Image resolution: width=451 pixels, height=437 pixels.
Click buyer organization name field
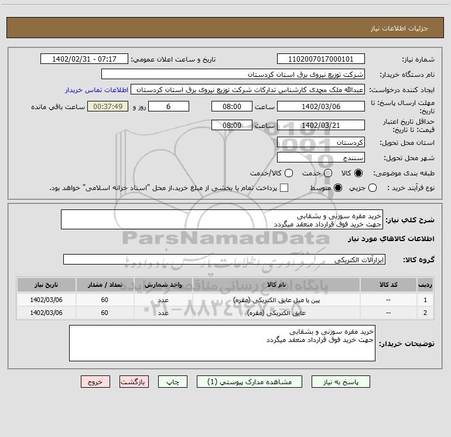[233, 74]
